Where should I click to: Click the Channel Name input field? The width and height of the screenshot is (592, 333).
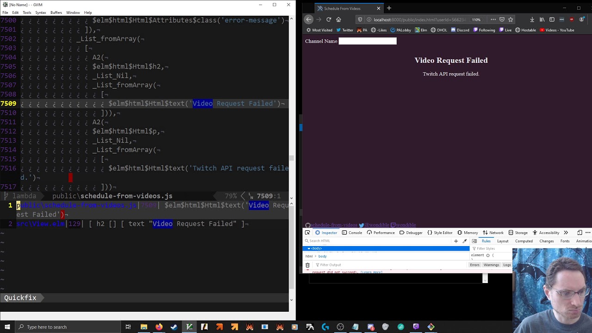tap(368, 41)
